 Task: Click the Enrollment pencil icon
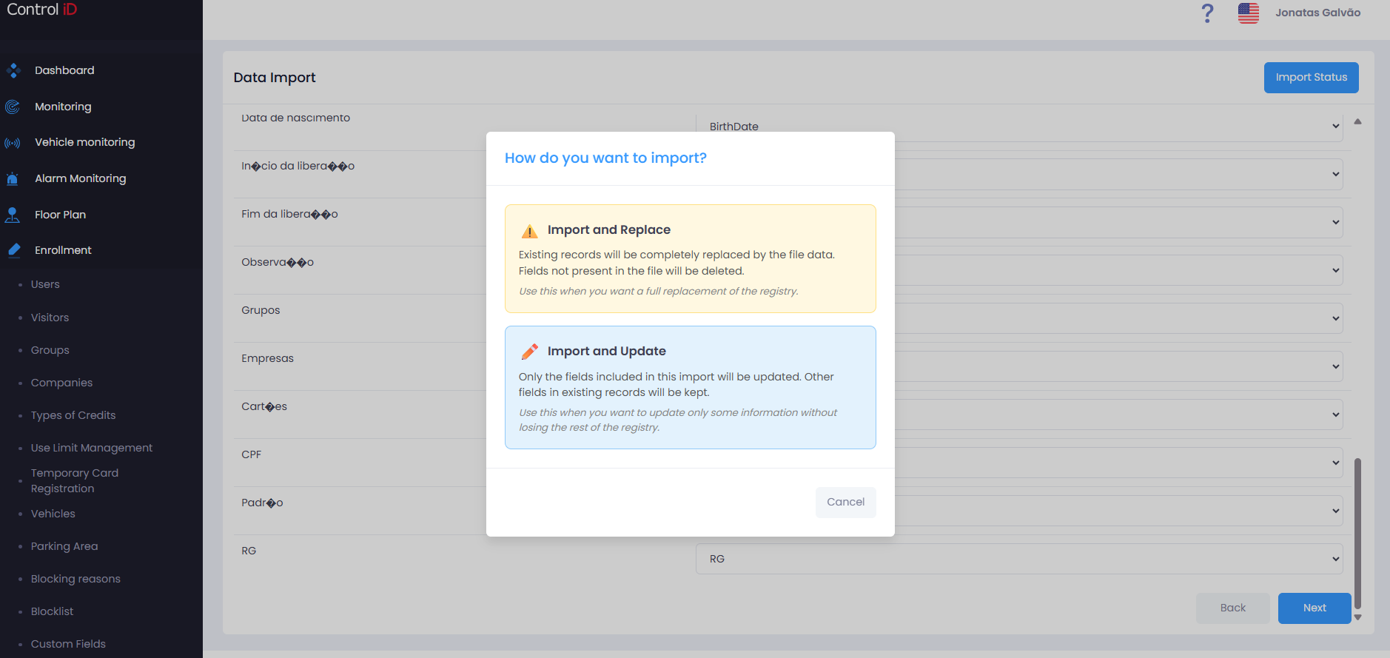(x=13, y=250)
